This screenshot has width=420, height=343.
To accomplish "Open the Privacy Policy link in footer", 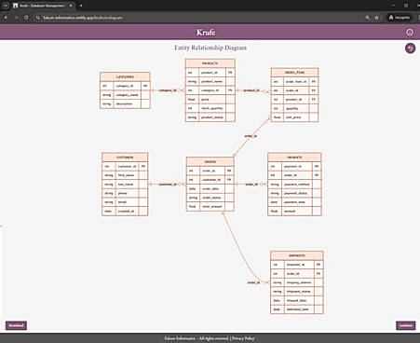I will 243,338.
